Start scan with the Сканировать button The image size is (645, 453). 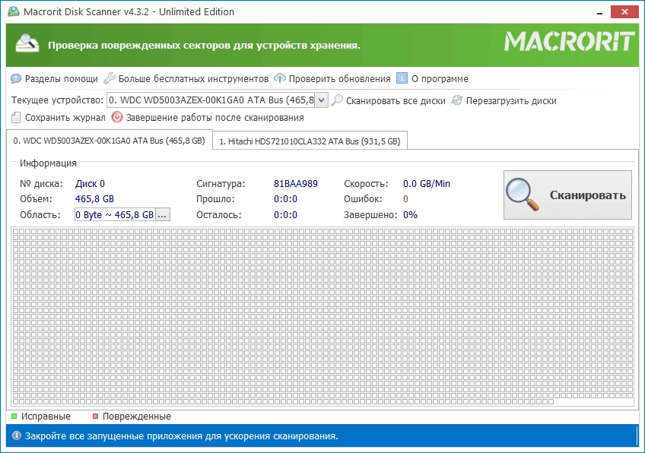click(567, 195)
